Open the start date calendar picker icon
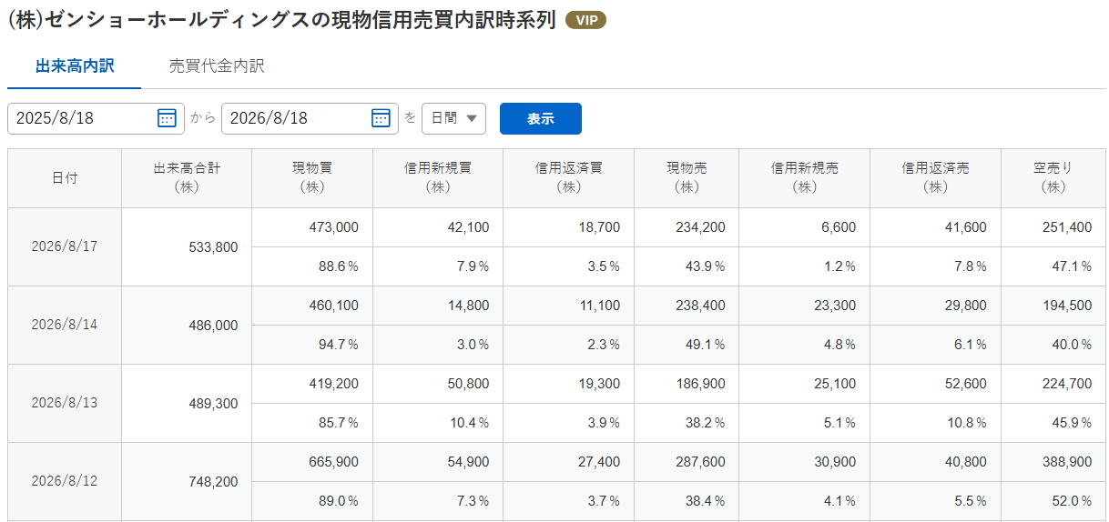The image size is (1109, 522). pos(167,118)
